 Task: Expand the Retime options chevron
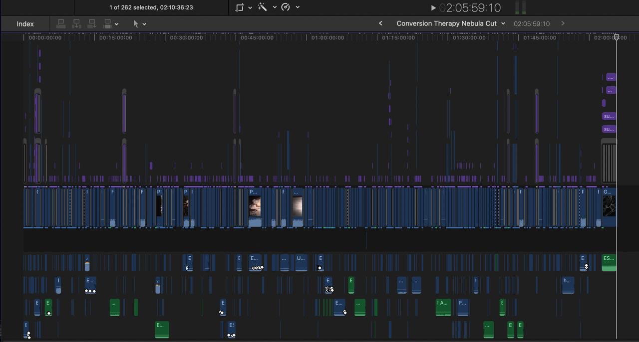[x=298, y=7]
